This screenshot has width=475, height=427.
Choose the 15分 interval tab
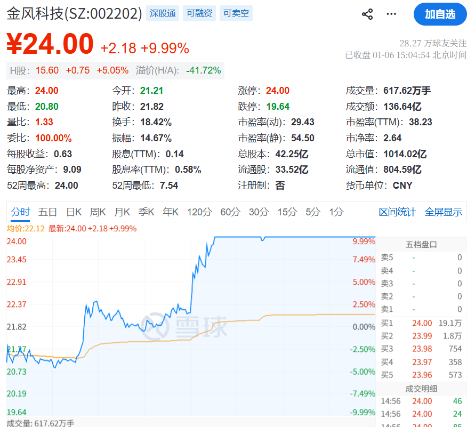pyautogui.click(x=287, y=212)
